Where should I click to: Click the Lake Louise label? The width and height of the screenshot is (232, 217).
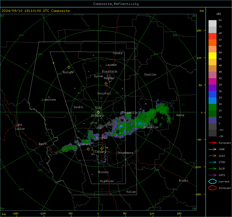pos(20,127)
